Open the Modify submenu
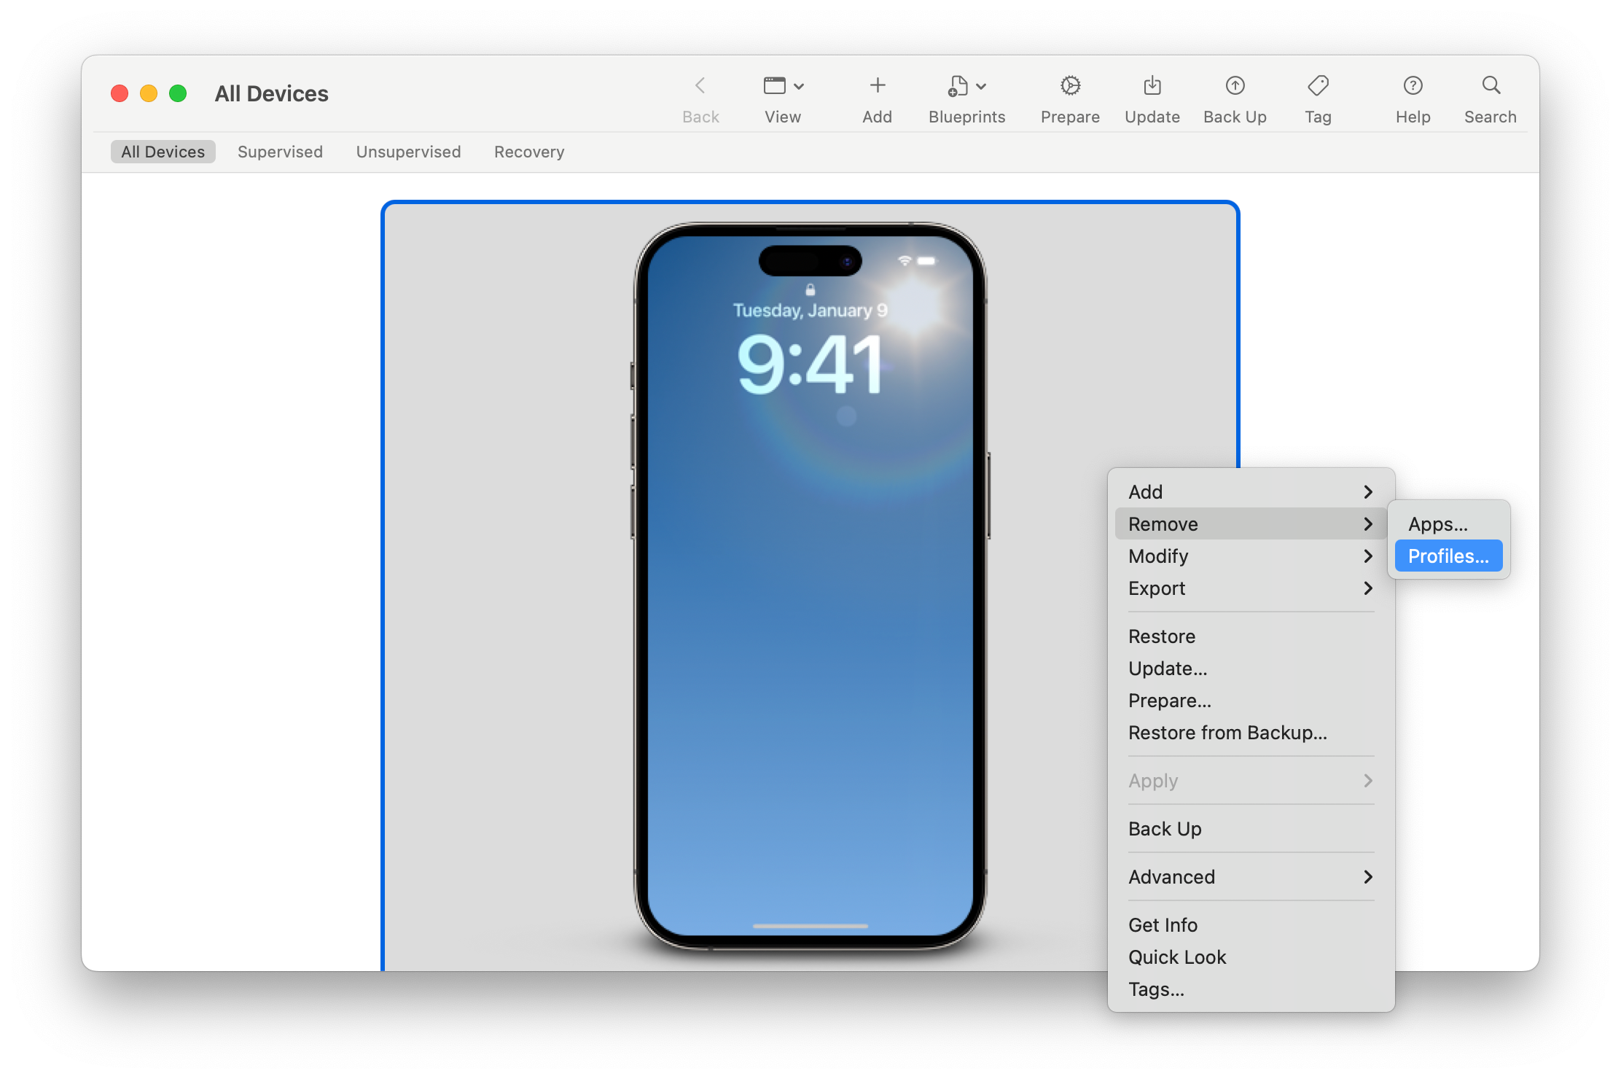Screen dimensions: 1621x1079 coord(1251,556)
